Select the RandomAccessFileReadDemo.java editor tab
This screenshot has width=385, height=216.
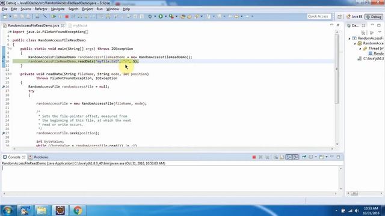(x=34, y=25)
